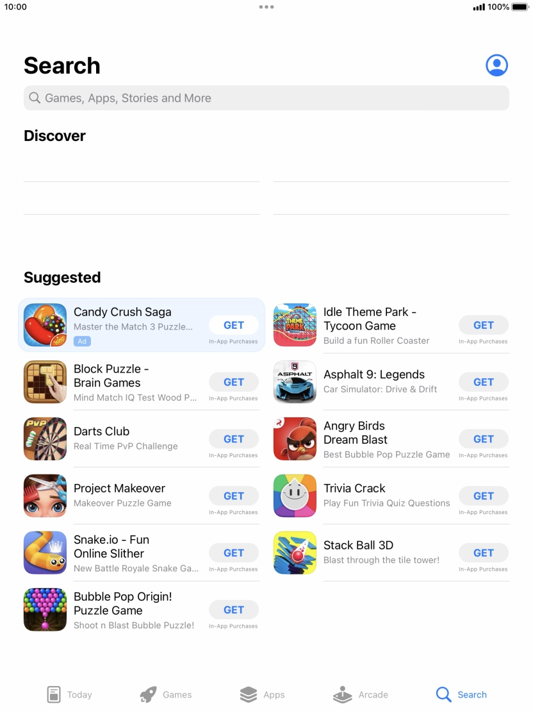533x711 pixels.
Task: Switch to the Today tab
Action: (69, 694)
